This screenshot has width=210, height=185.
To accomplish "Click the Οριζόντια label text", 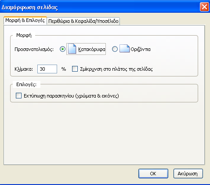I will click(x=141, y=49).
